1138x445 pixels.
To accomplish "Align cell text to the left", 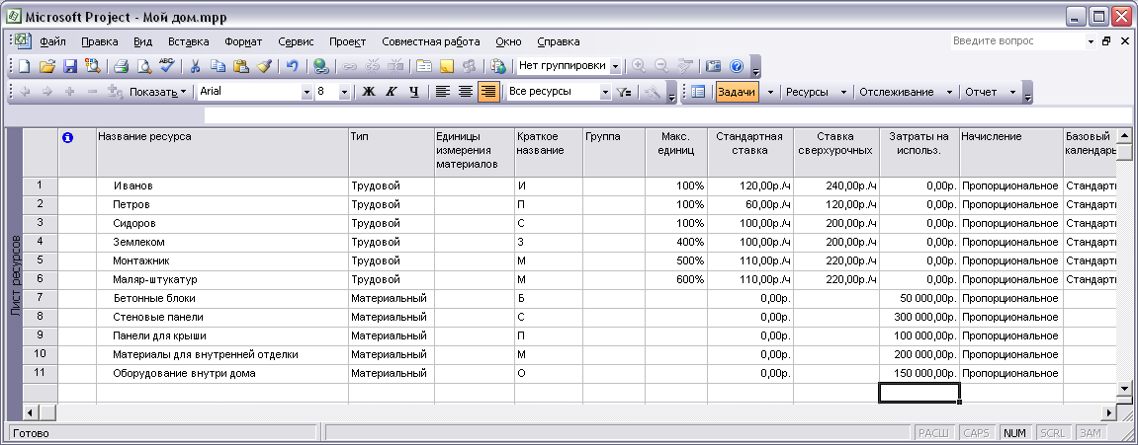I will tap(443, 92).
